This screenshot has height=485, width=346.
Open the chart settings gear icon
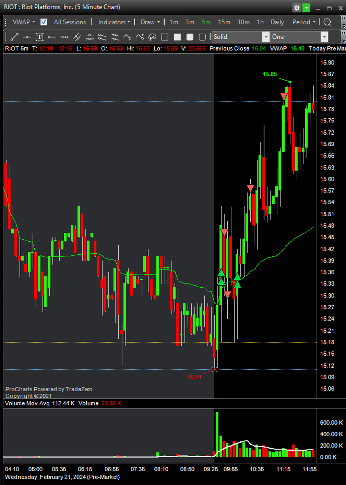pos(297,8)
